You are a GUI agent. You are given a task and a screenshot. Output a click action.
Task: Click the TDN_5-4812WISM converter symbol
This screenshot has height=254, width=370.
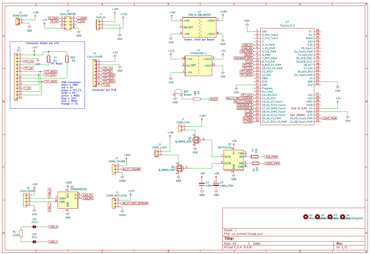pos(199,27)
